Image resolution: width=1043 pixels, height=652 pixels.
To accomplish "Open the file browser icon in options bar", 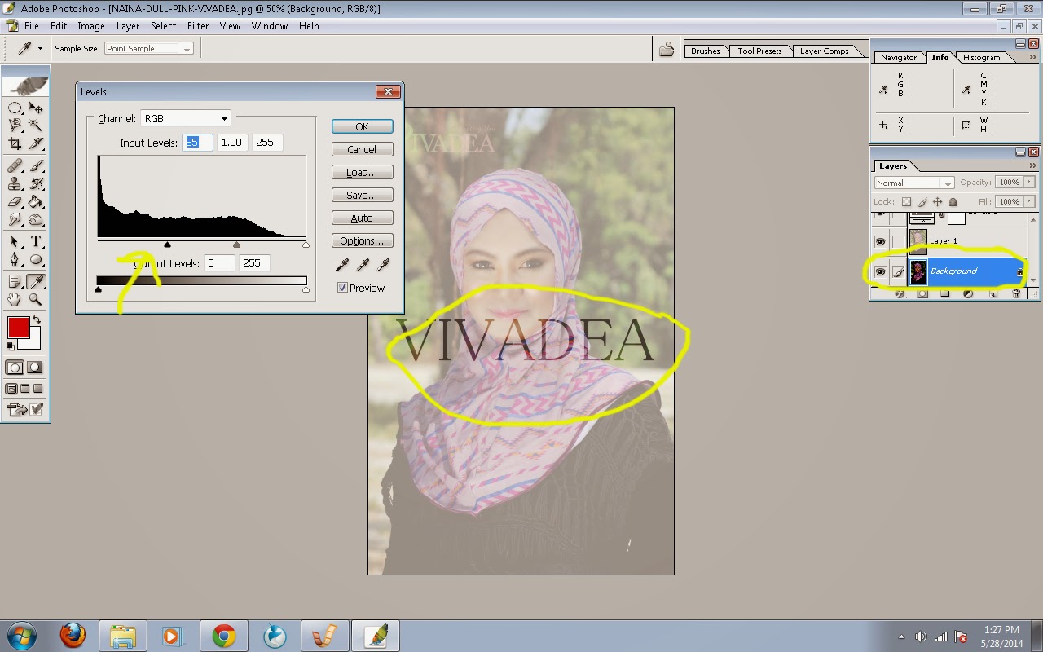I will 667,50.
